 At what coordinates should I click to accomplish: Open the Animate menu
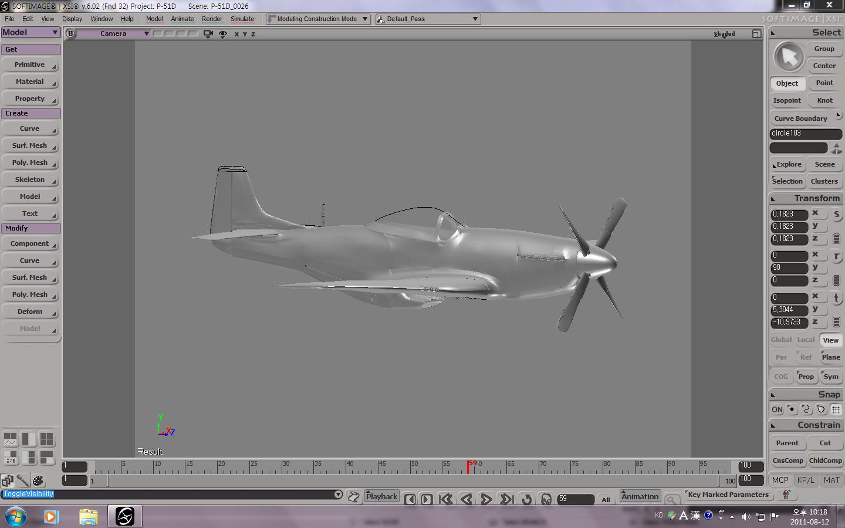(182, 19)
